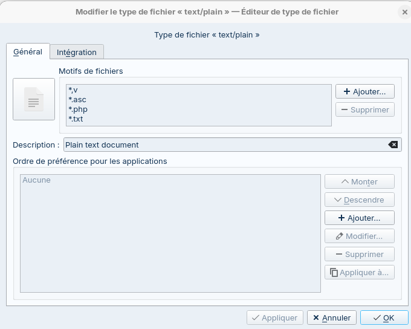Move the application up with Monter

click(360, 181)
